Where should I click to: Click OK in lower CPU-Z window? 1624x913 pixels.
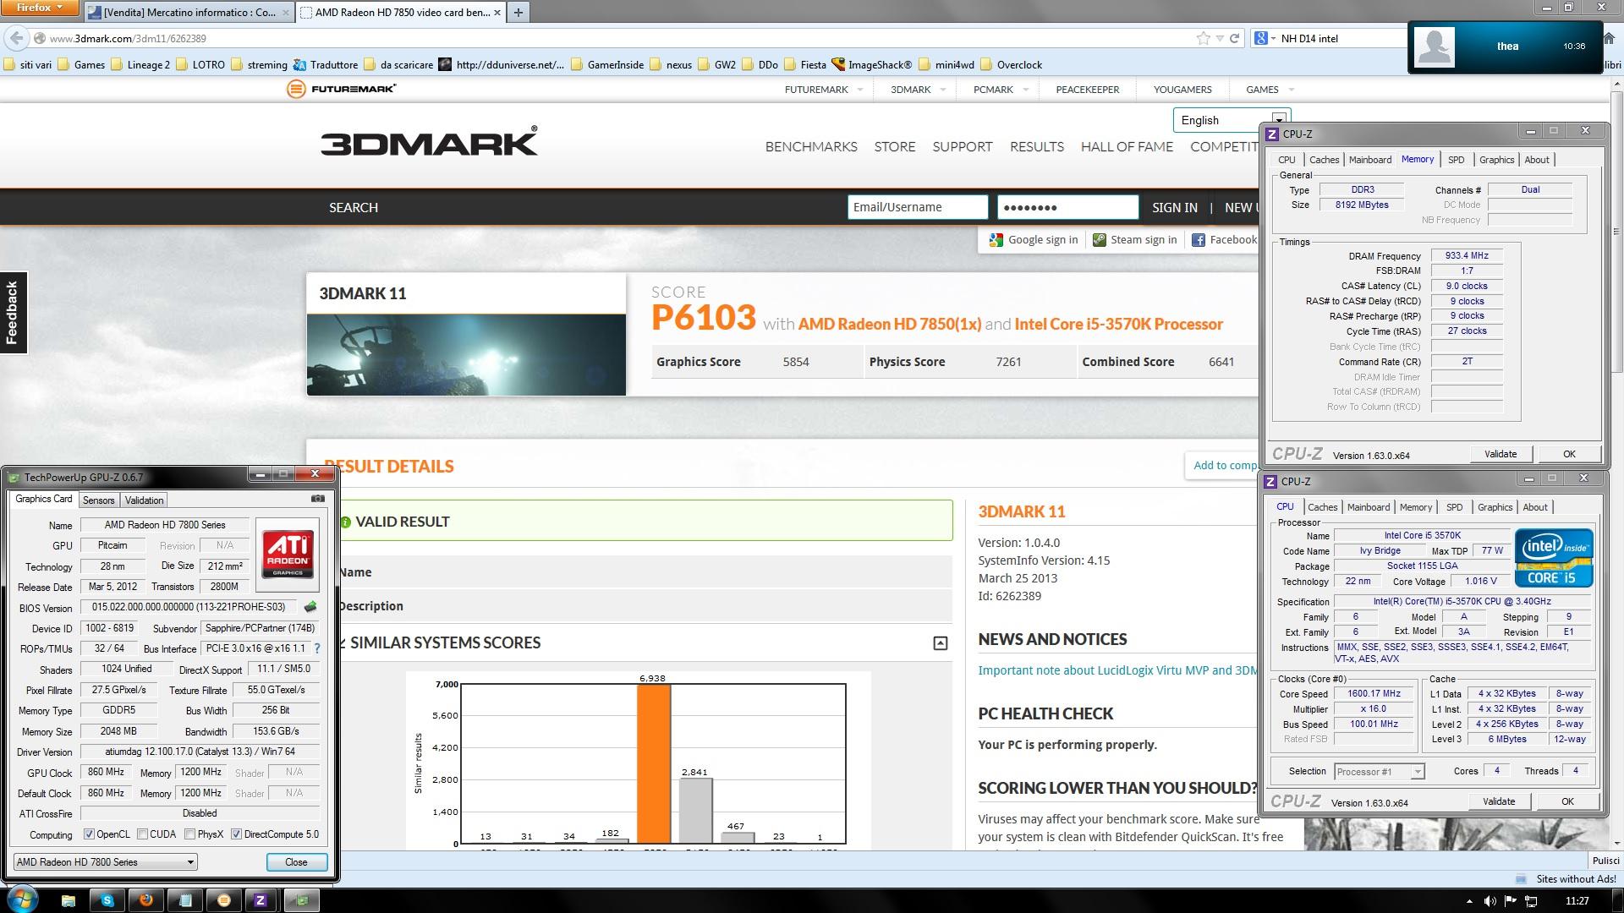tap(1567, 801)
